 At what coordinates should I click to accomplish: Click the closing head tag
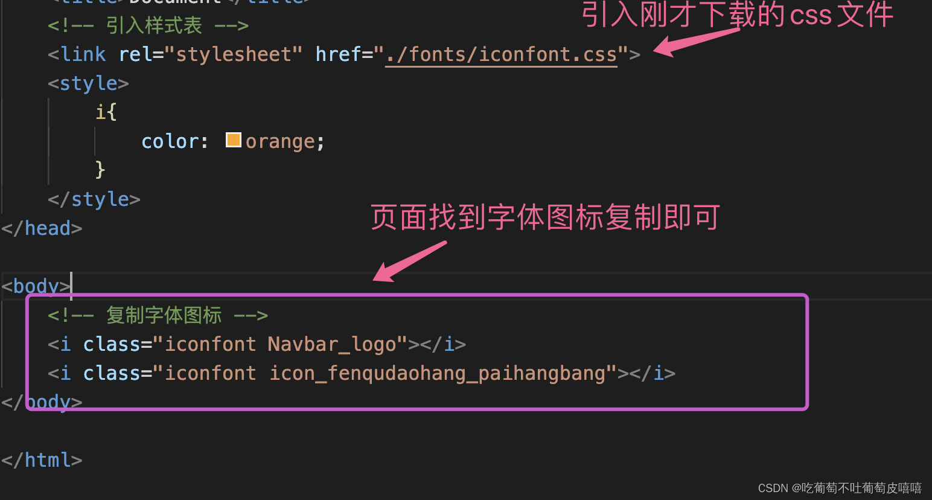click(x=42, y=228)
